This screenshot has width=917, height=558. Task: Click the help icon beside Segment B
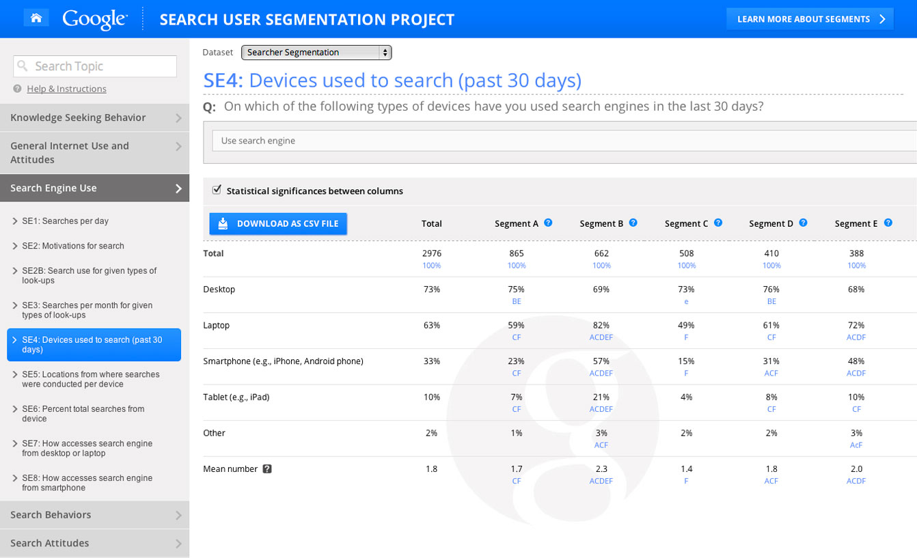tap(633, 223)
